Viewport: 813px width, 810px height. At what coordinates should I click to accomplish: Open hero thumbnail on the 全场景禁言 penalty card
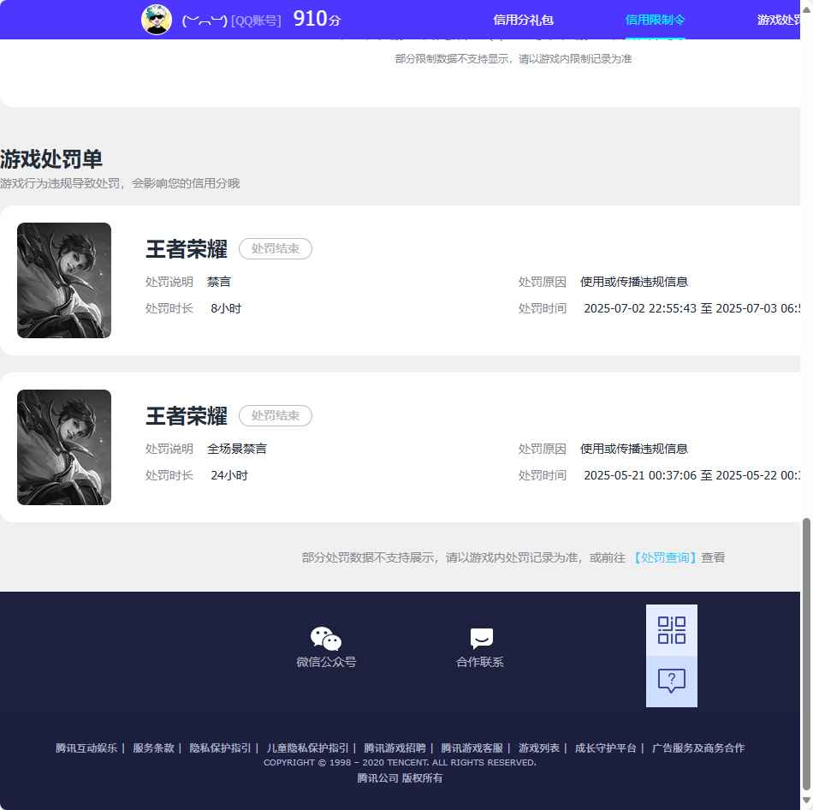click(x=64, y=447)
